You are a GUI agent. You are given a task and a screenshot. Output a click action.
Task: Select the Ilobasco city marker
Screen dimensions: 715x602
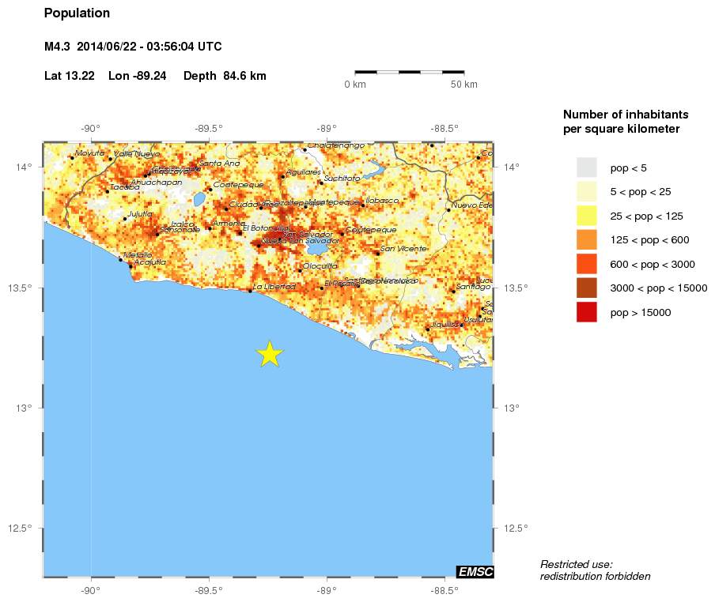363,205
